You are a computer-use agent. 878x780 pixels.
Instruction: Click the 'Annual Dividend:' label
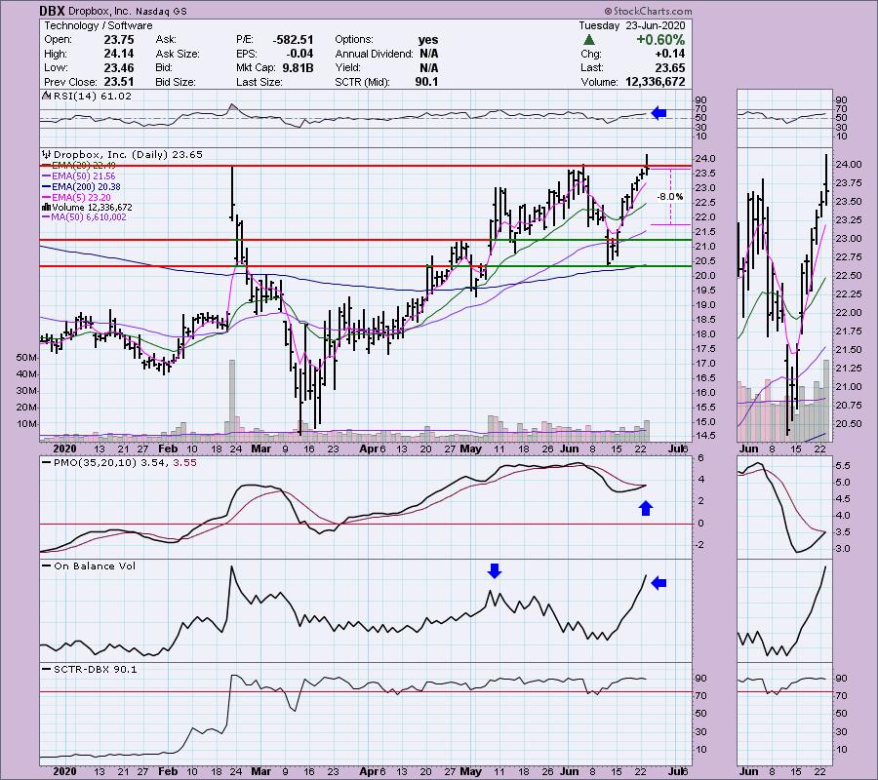tap(374, 54)
